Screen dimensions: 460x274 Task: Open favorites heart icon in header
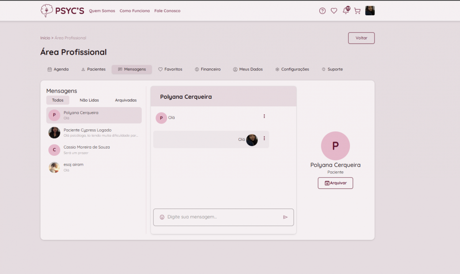coord(334,11)
